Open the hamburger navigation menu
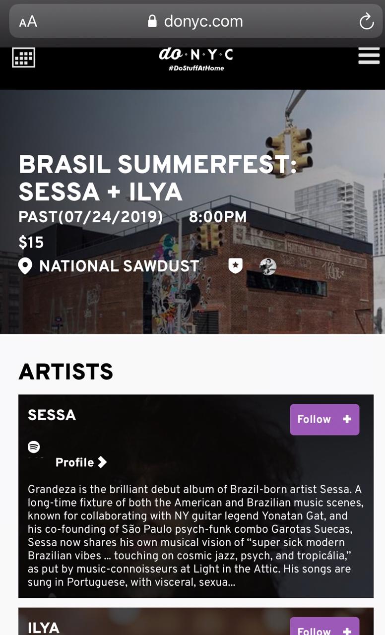 [369, 56]
